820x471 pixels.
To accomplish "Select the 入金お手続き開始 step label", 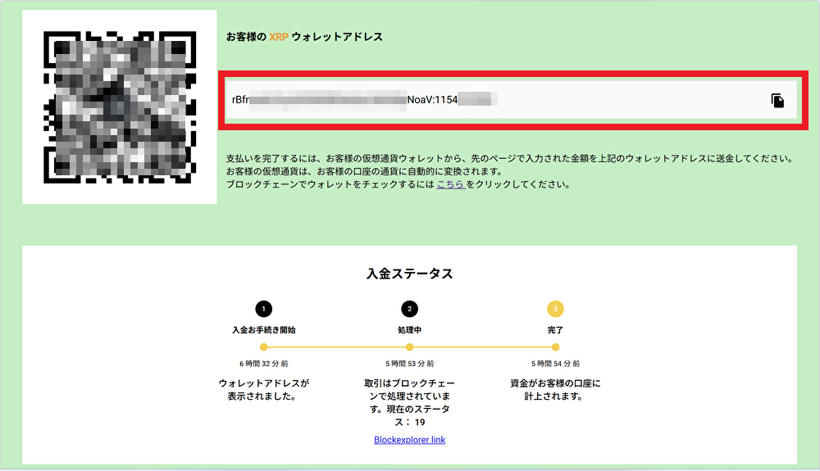I will click(x=263, y=330).
